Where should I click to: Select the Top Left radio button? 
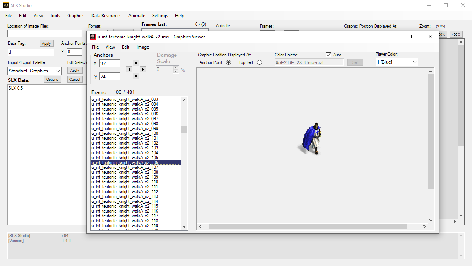pyautogui.click(x=259, y=62)
